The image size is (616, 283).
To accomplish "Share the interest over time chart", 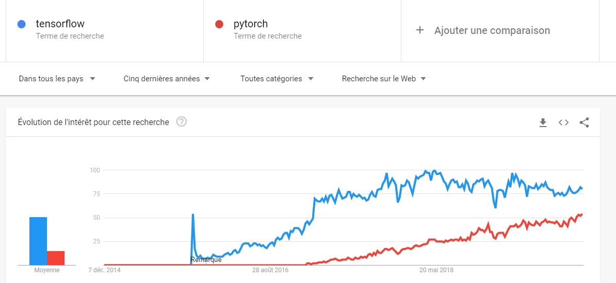I will (584, 122).
